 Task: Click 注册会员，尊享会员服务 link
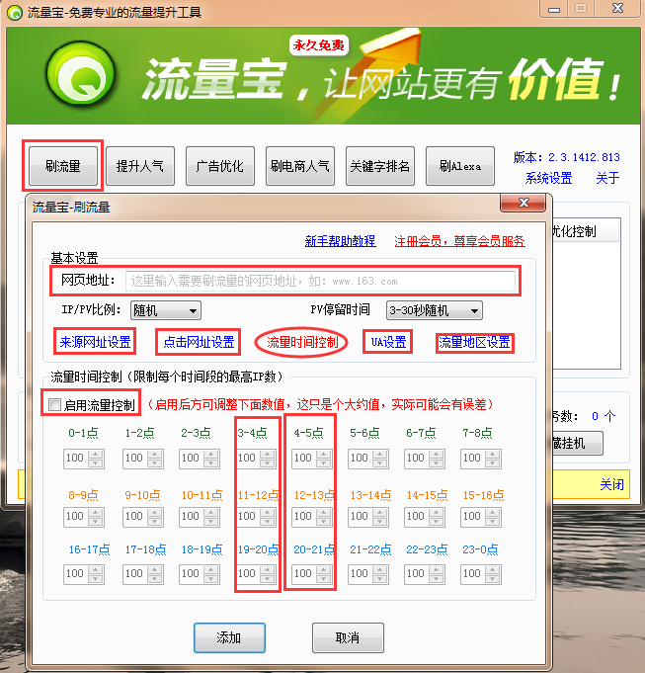[459, 241]
